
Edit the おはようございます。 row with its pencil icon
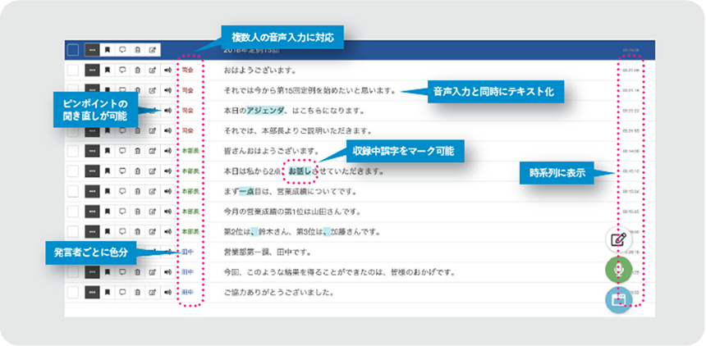pyautogui.click(x=152, y=71)
